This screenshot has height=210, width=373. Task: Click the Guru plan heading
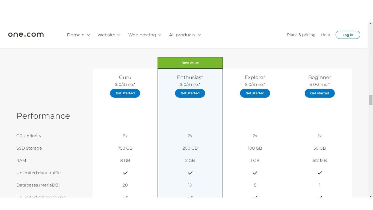coord(125,77)
